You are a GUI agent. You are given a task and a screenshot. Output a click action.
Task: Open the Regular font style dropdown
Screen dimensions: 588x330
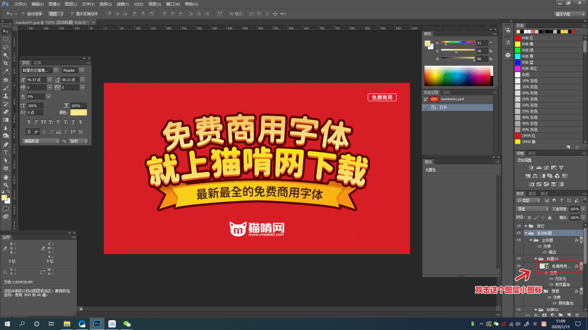(82, 70)
